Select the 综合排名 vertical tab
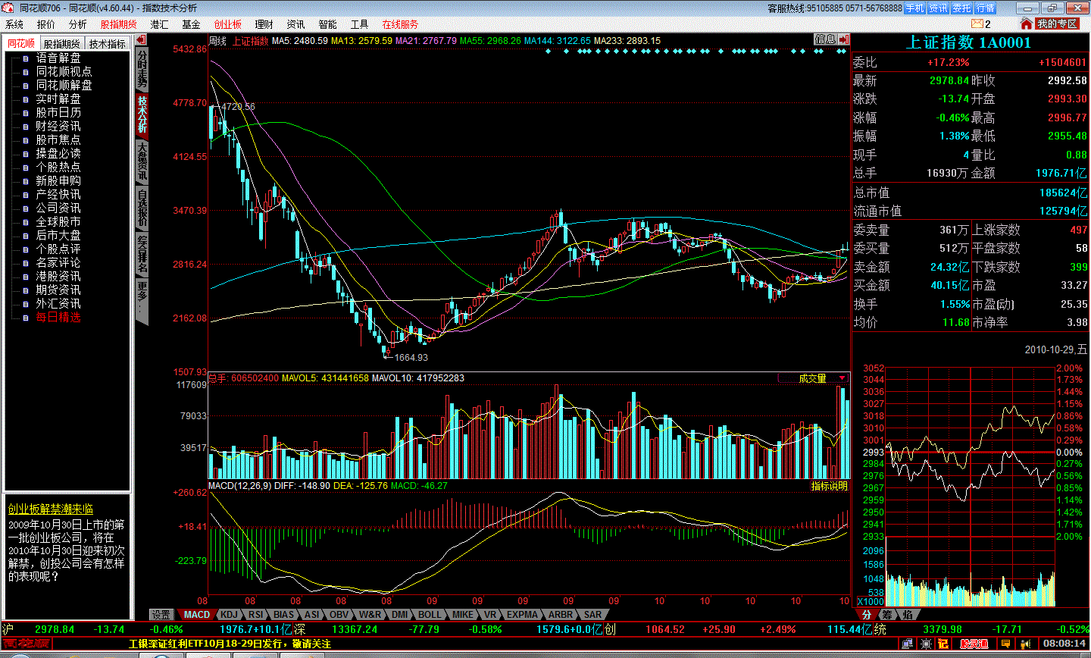Image resolution: width=1091 pixels, height=658 pixels. pyautogui.click(x=142, y=253)
